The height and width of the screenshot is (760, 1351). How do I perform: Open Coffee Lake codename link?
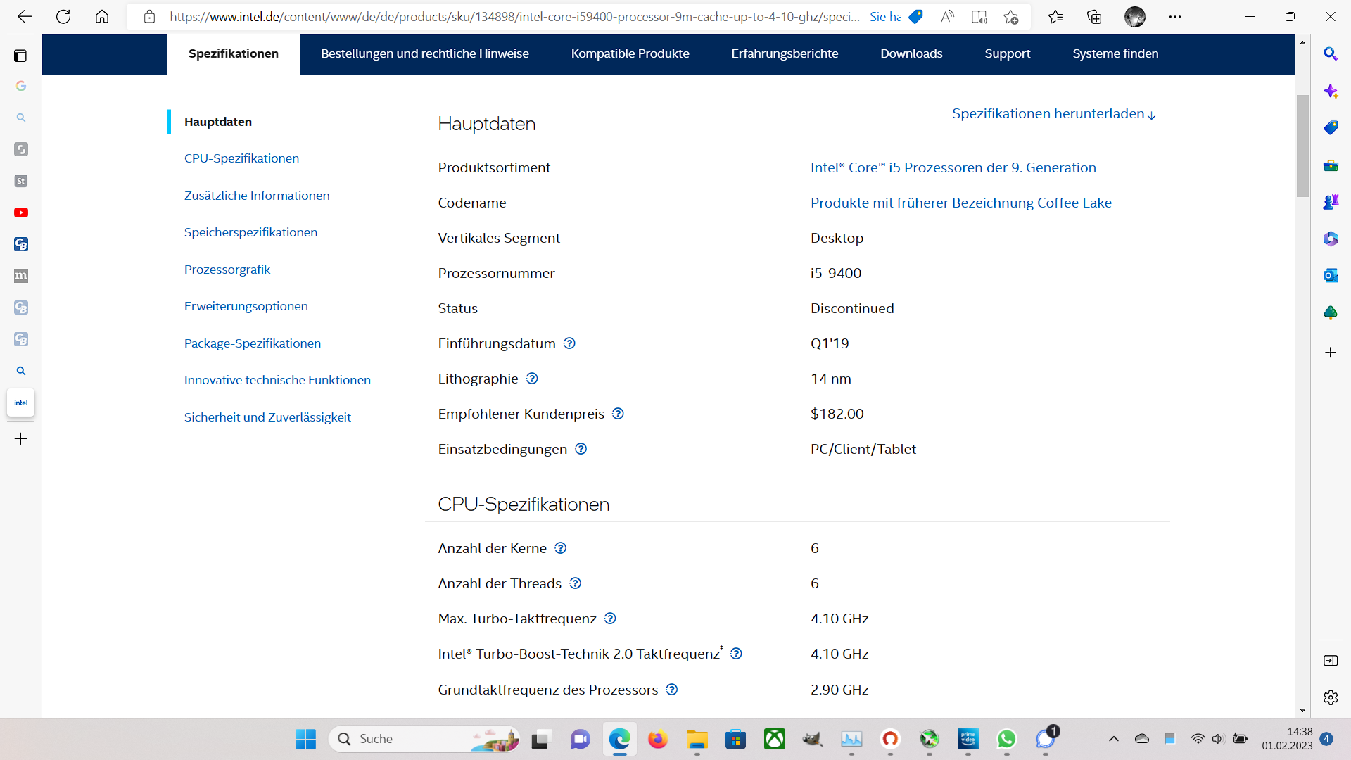pyautogui.click(x=961, y=203)
